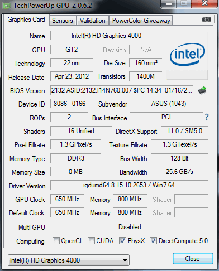Click the Name field showing Intel HD Graphics

(x=106, y=36)
